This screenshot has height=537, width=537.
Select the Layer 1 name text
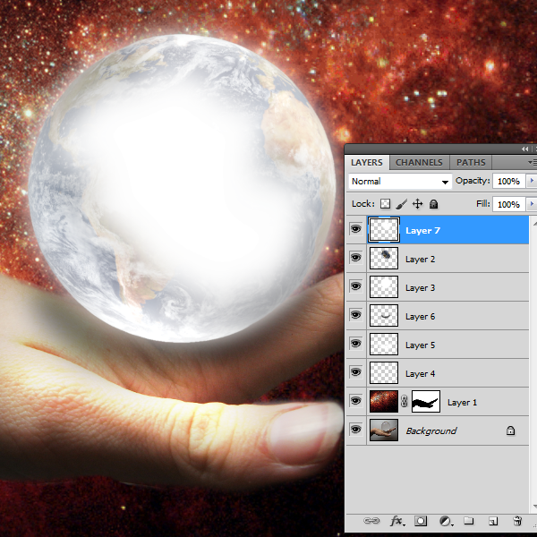tap(462, 403)
